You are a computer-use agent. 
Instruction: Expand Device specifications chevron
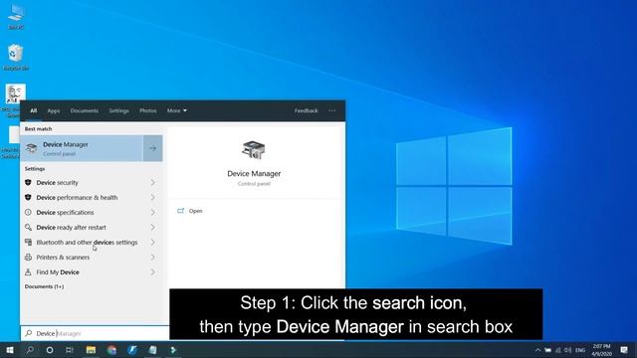tap(153, 213)
